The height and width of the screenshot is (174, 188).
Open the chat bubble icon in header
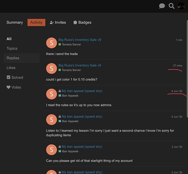click(x=162, y=6)
